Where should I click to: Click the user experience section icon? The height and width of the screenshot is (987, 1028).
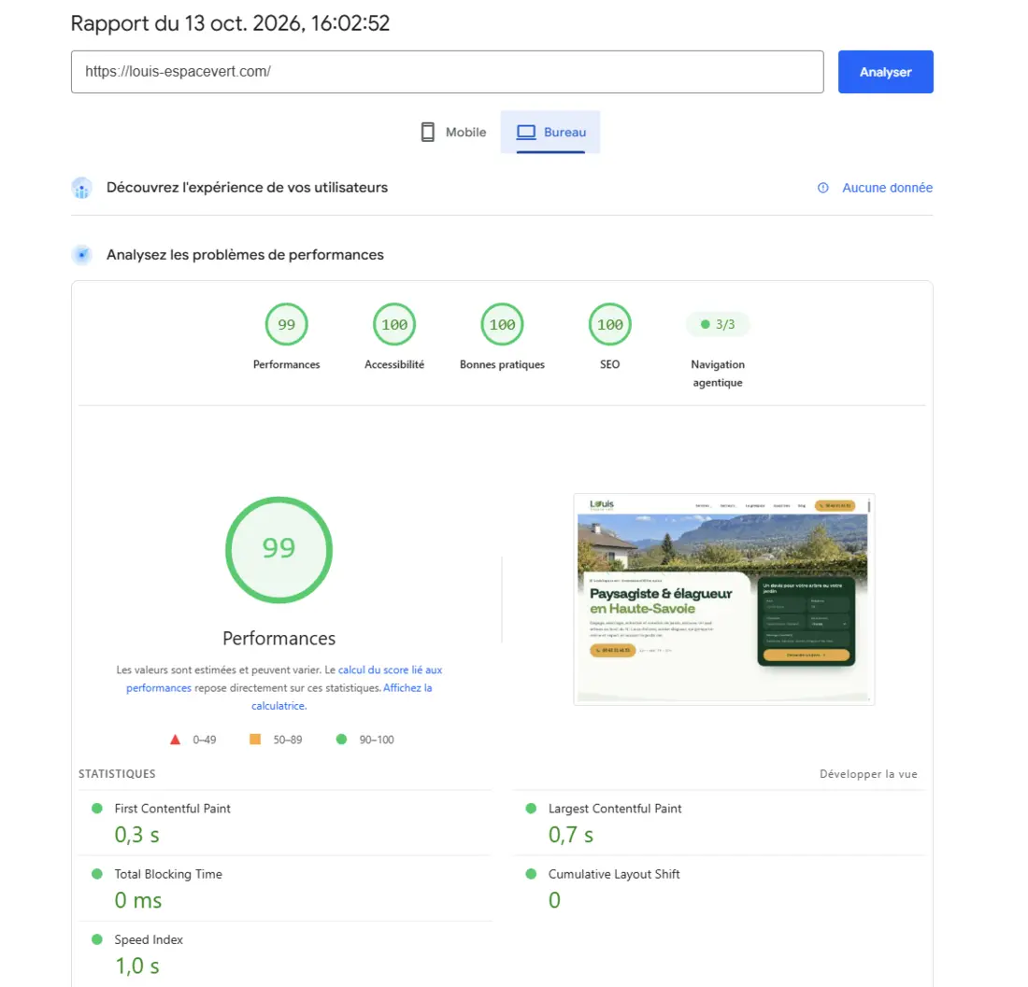[82, 188]
